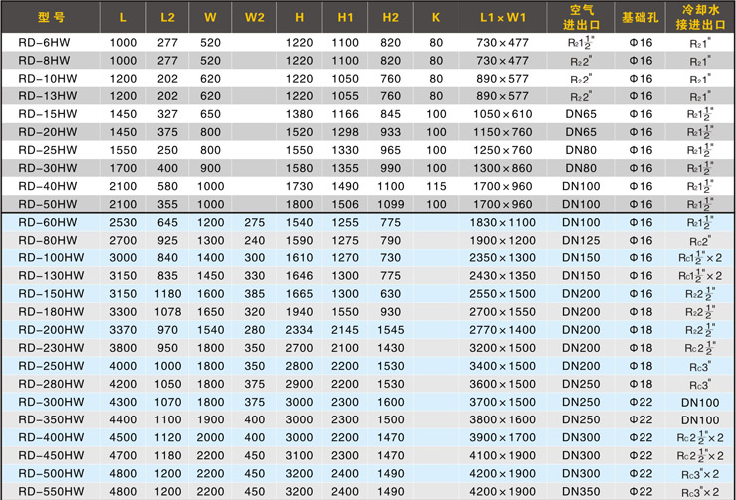Select the L2 value 1078 cell
Viewport: 736px width, 500px height.
click(x=166, y=311)
